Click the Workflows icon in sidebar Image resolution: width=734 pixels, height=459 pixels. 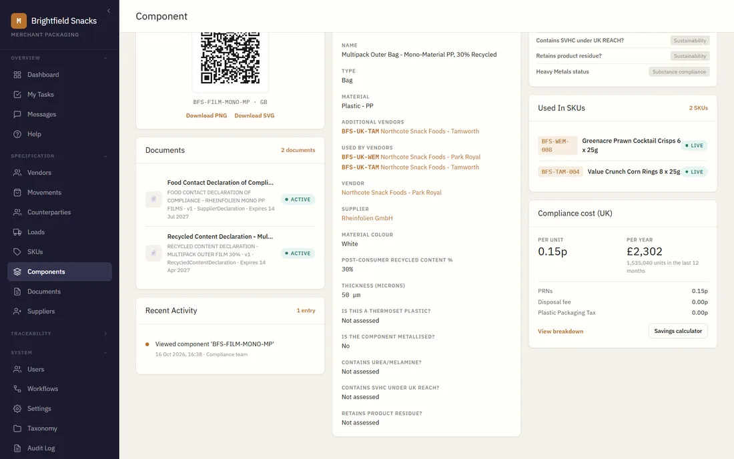tap(17, 389)
